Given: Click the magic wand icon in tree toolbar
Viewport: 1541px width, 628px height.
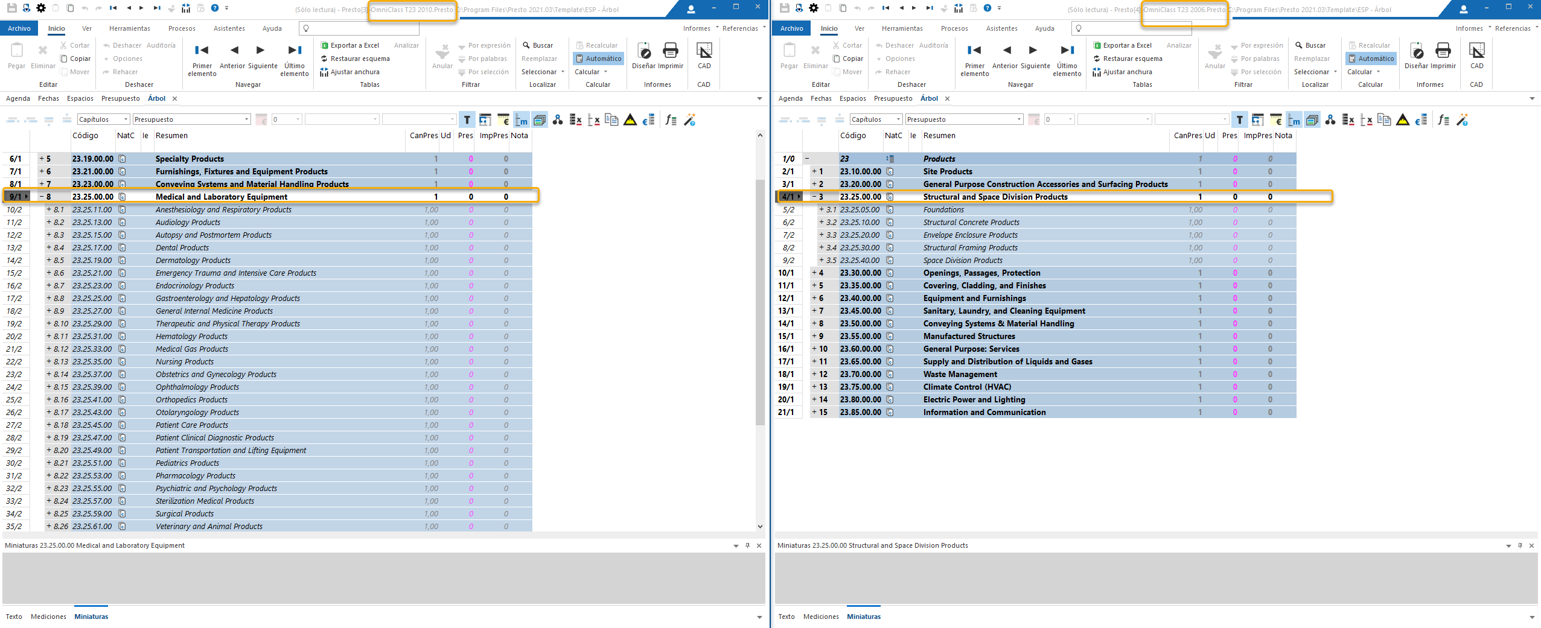Looking at the screenshot, I should coord(690,119).
